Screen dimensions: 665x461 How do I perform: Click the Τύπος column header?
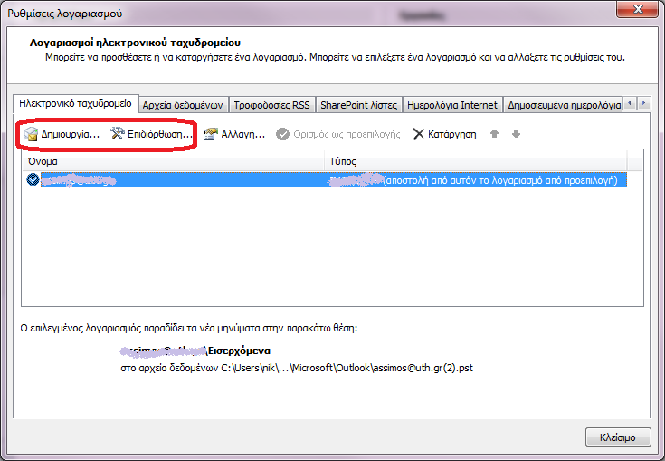[x=476, y=161]
